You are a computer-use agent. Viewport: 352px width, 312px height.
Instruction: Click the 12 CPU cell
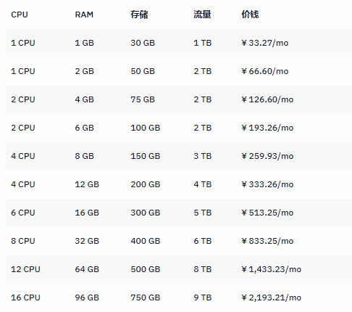click(x=25, y=269)
